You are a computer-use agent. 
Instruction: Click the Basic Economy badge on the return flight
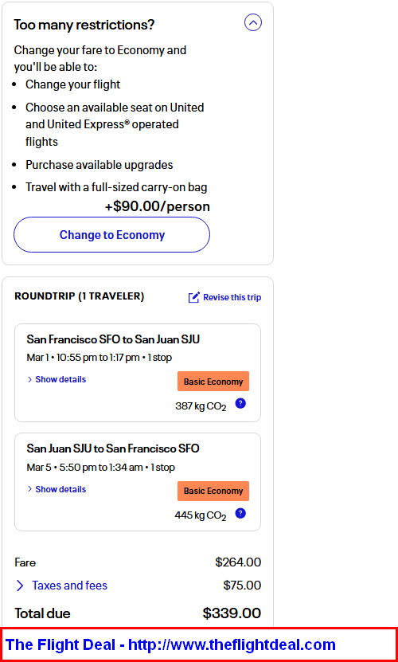click(x=213, y=491)
